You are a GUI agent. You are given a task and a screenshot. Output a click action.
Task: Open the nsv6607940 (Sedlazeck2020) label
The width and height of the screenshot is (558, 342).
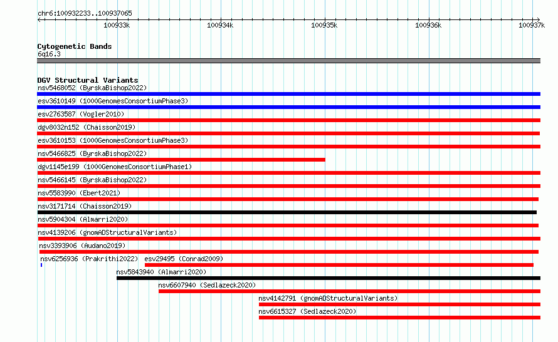pos(207,285)
